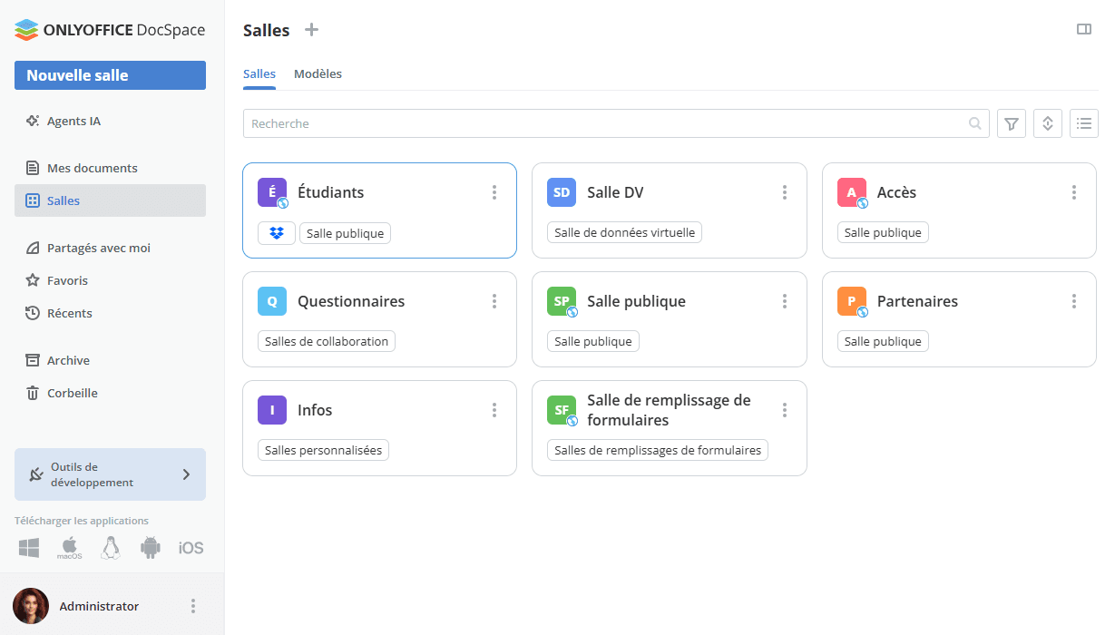1115x635 pixels.
Task: Switch to the Modèles tab
Action: pyautogui.click(x=318, y=74)
